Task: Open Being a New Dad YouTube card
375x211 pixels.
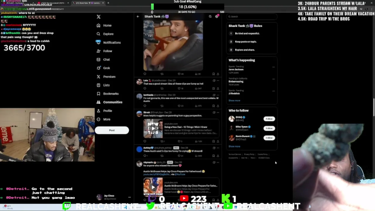Action: [x=181, y=129]
